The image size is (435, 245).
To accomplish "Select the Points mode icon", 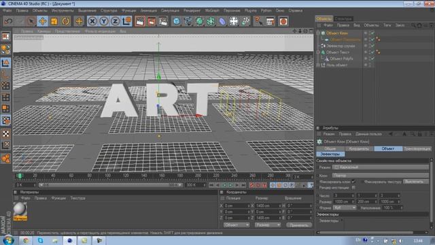I will tap(5, 86).
